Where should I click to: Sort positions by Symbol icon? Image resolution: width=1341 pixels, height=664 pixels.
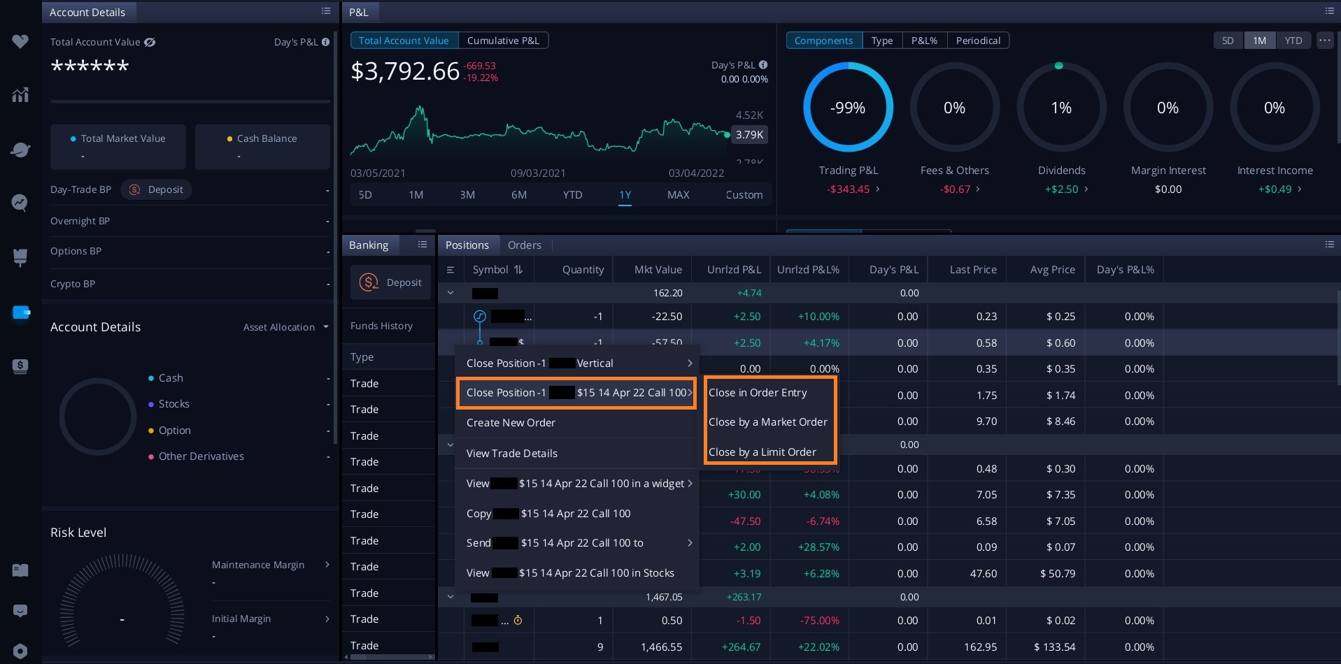[x=518, y=270]
